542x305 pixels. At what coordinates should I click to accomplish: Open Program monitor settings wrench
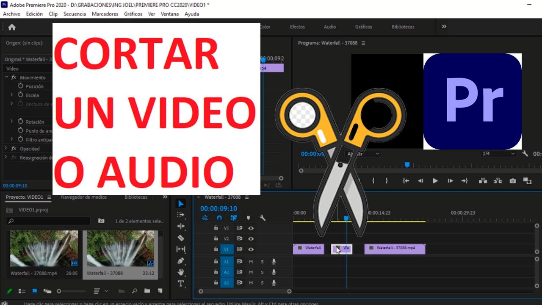525,154
